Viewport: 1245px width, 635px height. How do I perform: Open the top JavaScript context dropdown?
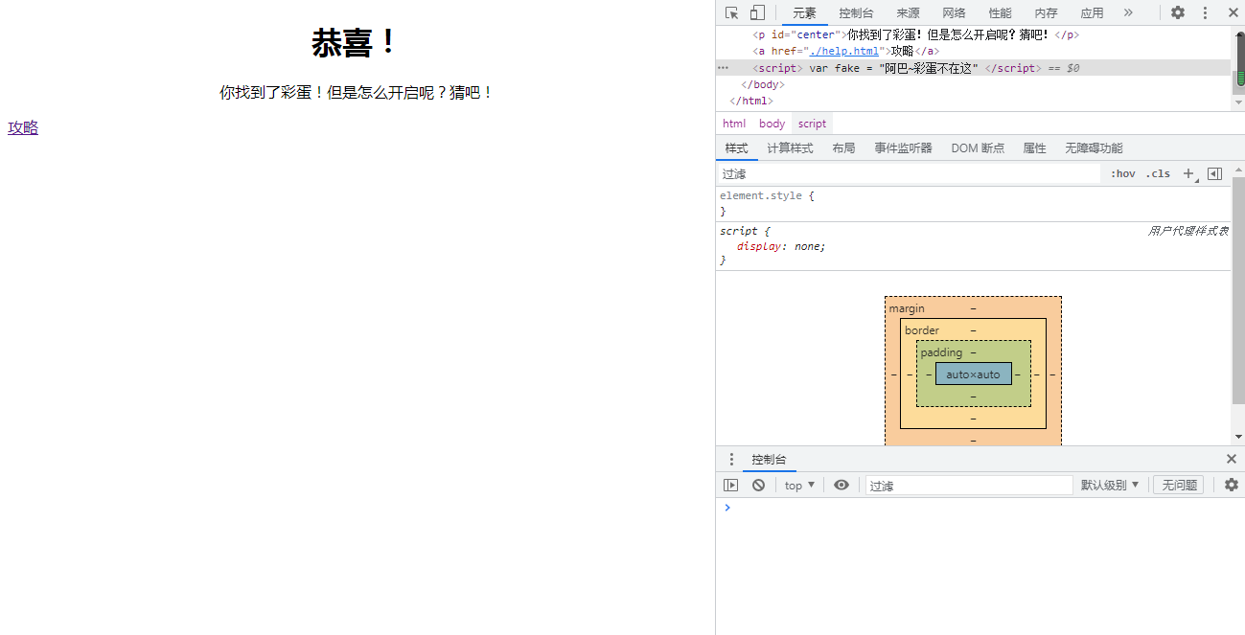point(799,486)
